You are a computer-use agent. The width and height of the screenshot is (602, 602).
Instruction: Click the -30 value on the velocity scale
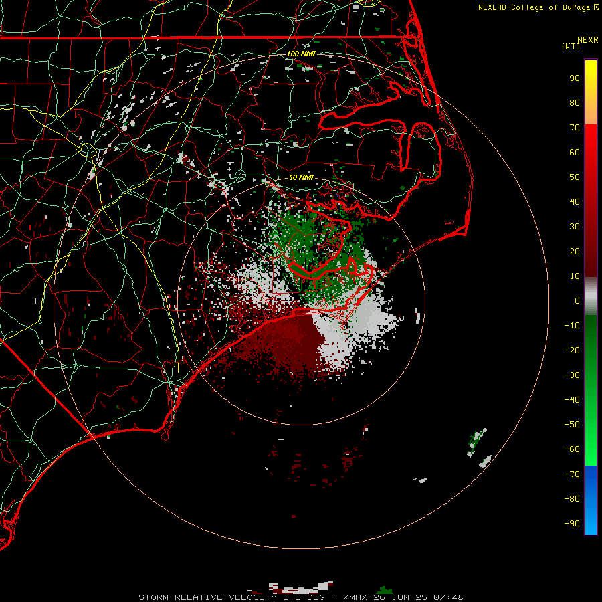(x=572, y=375)
